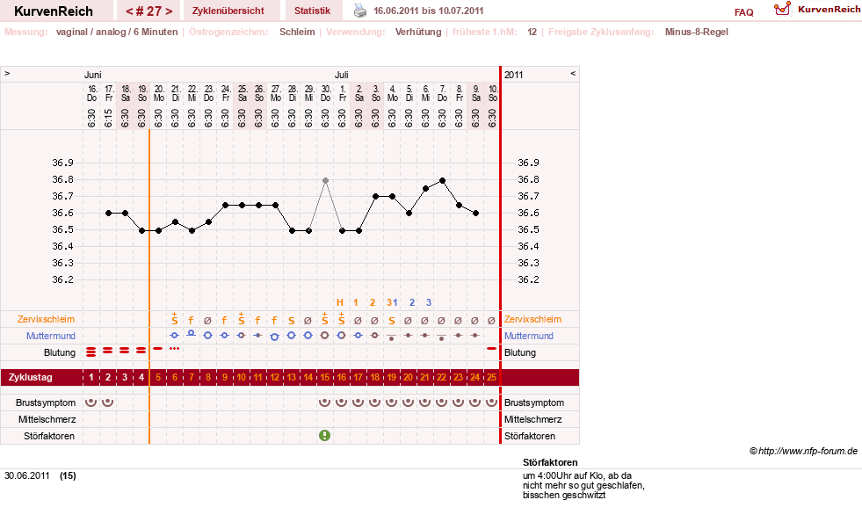Click the temperature point on cycle day 22
Image resolution: width=862 pixels, height=522 pixels.
tap(442, 180)
